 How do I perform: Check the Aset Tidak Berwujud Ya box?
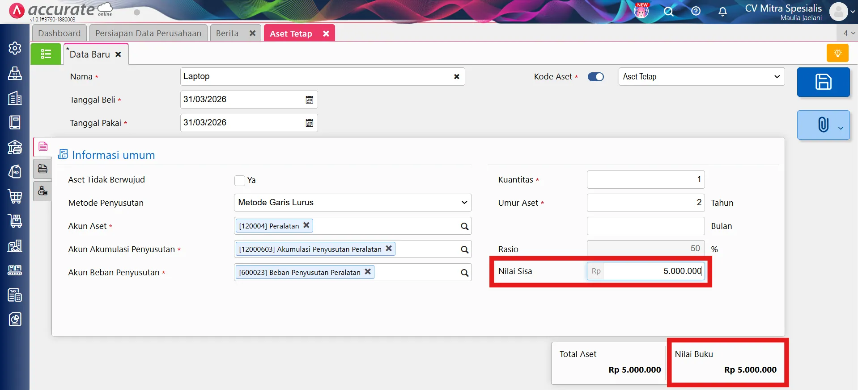click(240, 180)
